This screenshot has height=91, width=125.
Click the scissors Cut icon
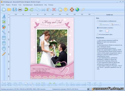43,10
